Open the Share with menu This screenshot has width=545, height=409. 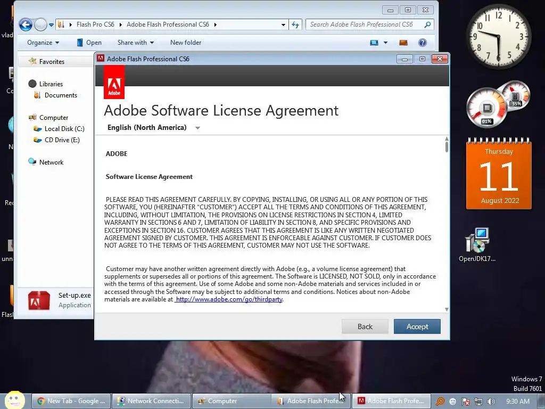coord(136,43)
